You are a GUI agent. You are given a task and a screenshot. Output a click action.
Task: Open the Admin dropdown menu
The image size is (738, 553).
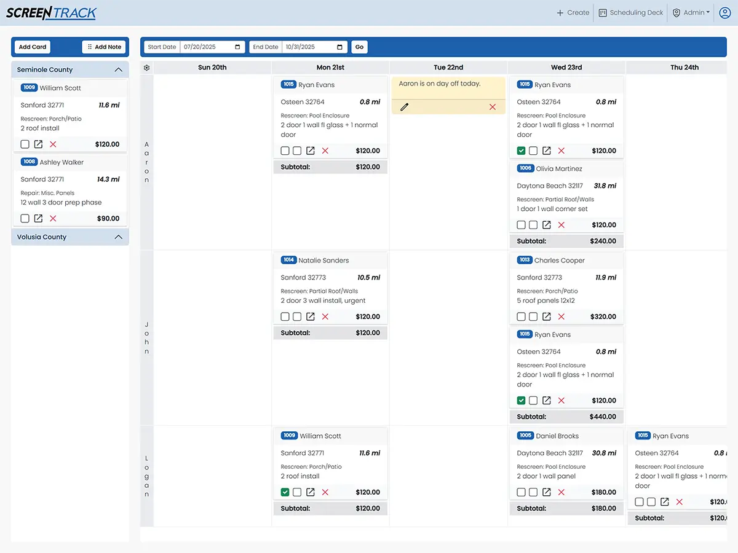(691, 13)
